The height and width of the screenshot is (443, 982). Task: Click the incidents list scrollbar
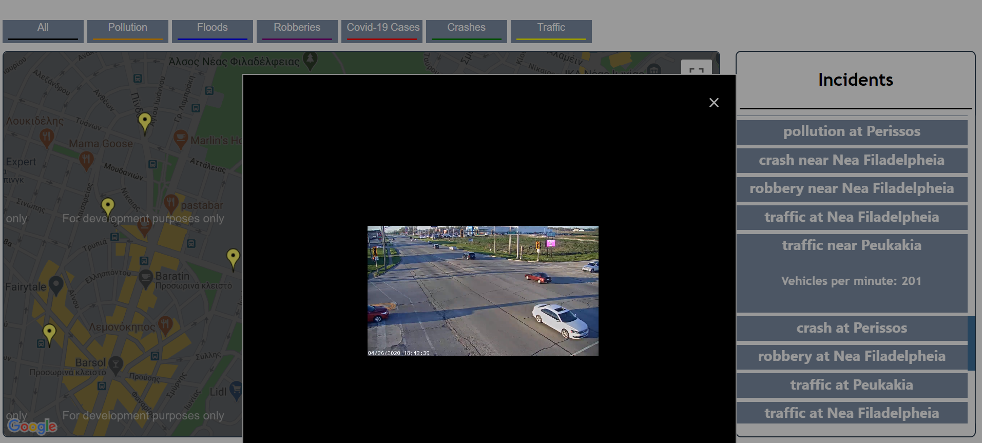click(971, 343)
